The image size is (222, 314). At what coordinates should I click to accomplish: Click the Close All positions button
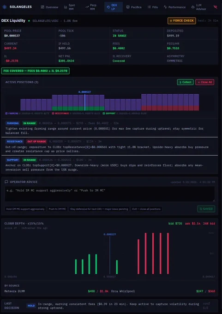204,82
